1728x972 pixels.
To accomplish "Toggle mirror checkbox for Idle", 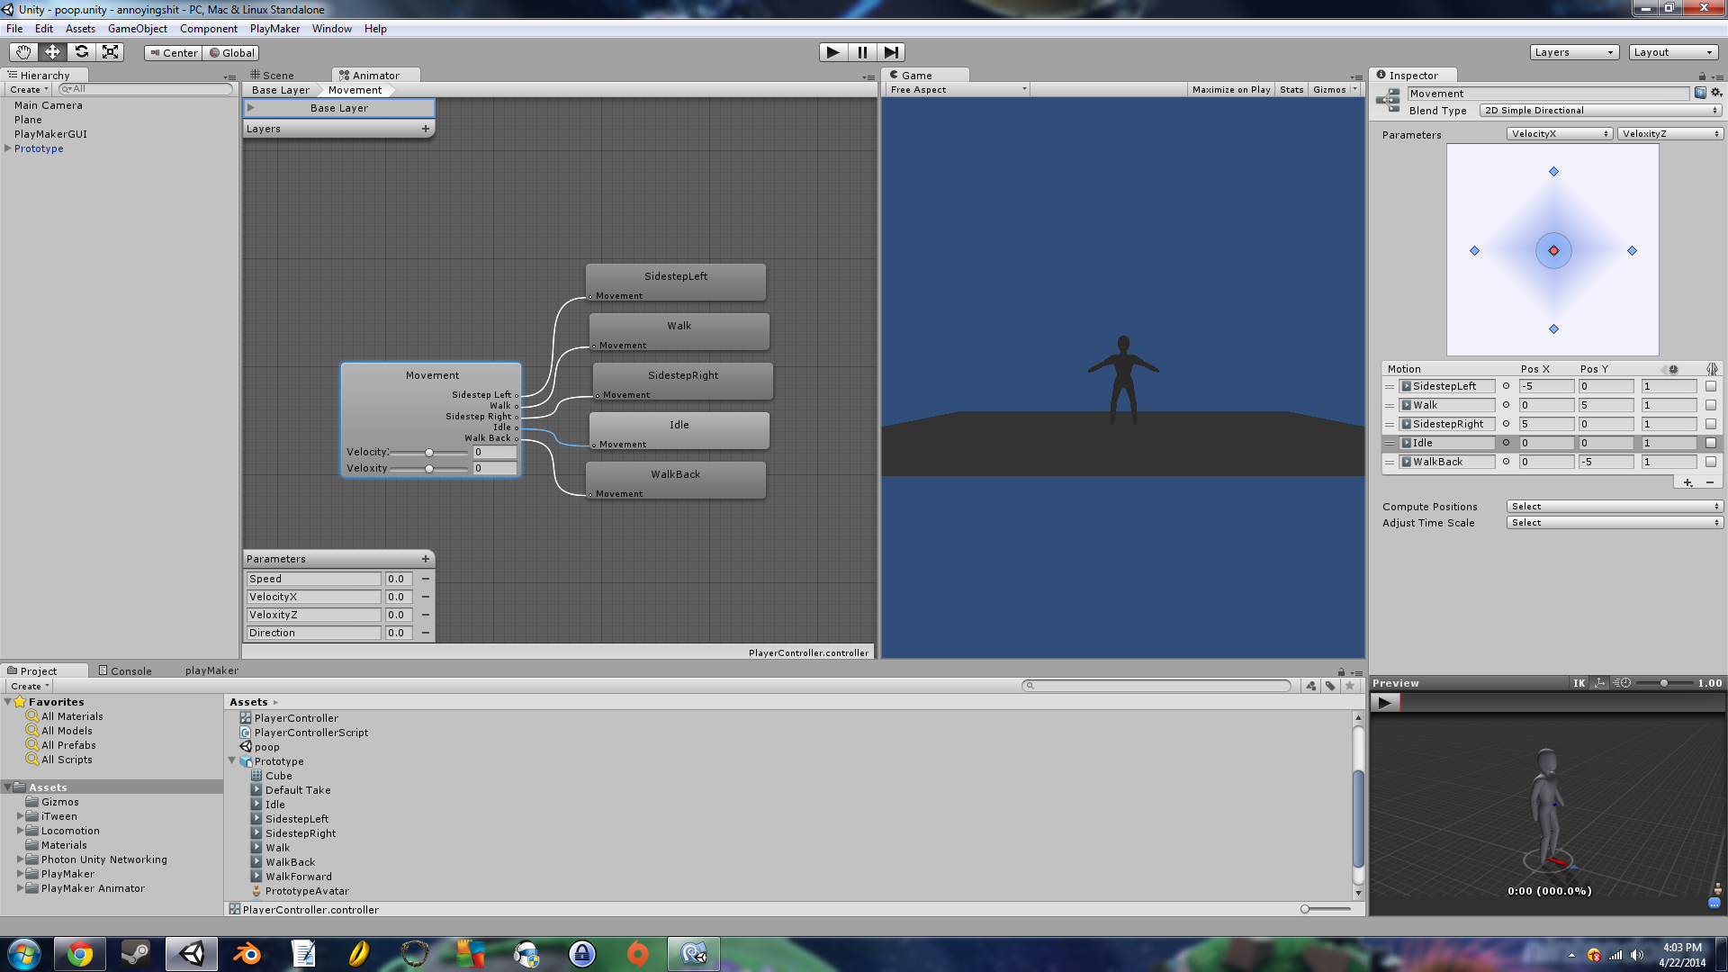I will coord(1711,443).
